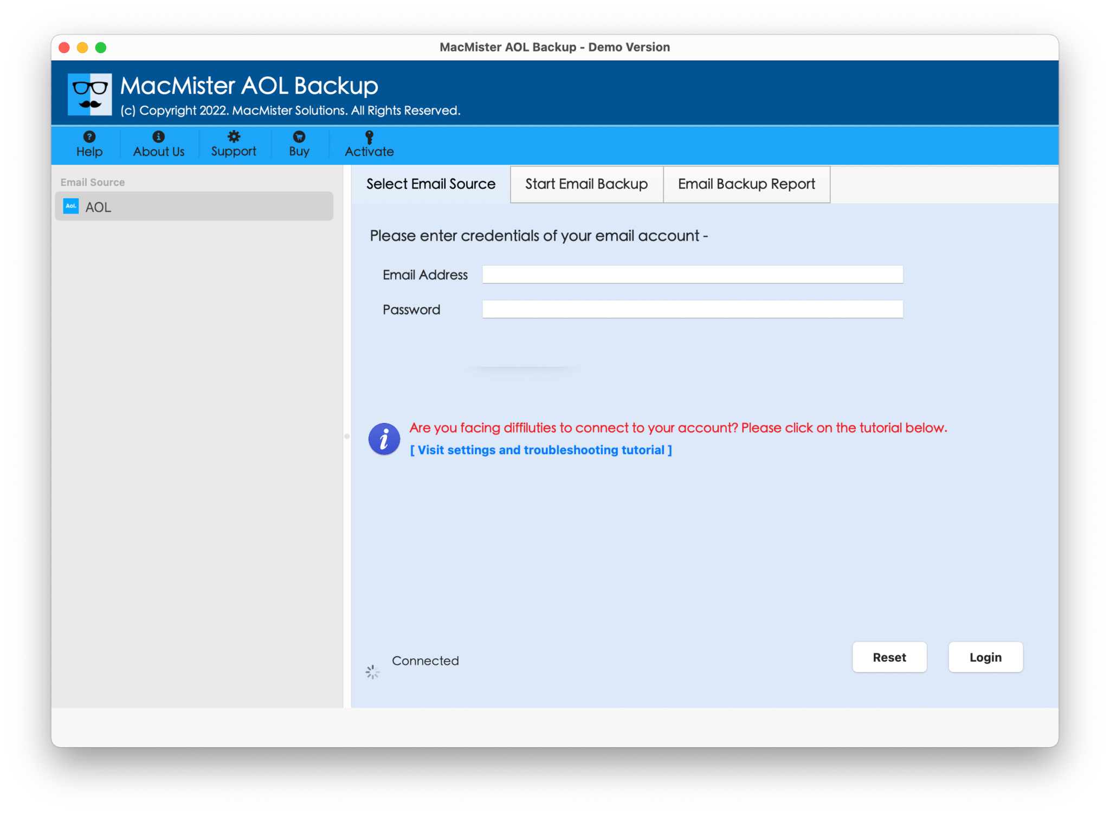Screen dimensions: 1110x815
Task: Click the Activate key icon
Action: tap(369, 137)
